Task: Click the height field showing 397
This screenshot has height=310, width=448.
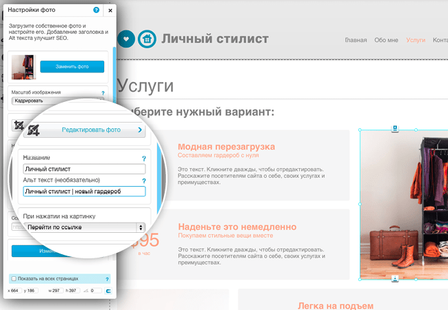Action: coord(74,291)
